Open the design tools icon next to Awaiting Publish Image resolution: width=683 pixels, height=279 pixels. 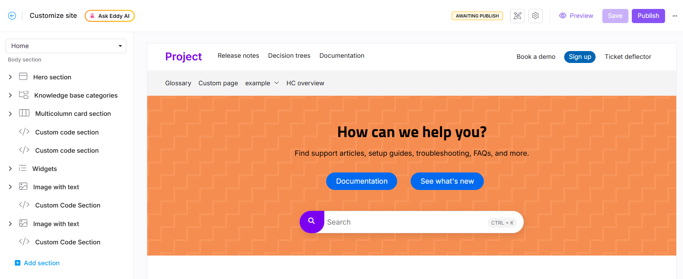pos(517,16)
